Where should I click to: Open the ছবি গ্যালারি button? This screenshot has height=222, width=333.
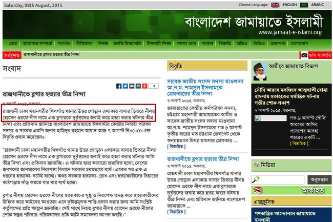click(x=320, y=55)
